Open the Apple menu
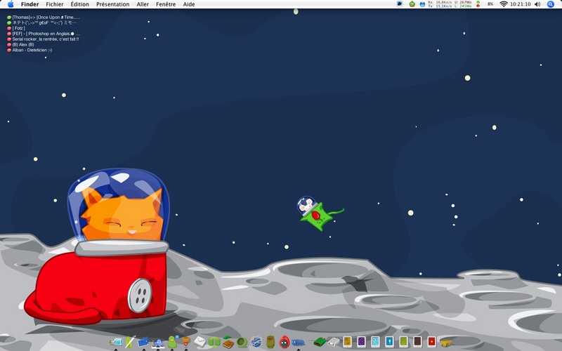The height and width of the screenshot is (351, 562). pyautogui.click(x=11, y=4)
